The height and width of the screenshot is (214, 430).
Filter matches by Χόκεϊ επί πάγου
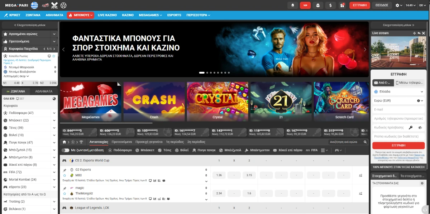click(288, 150)
